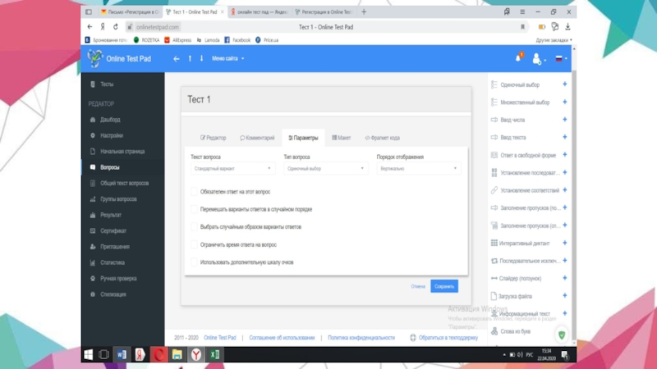The width and height of the screenshot is (657, 369).
Task: Click the back arrow in the header
Action: 176,59
